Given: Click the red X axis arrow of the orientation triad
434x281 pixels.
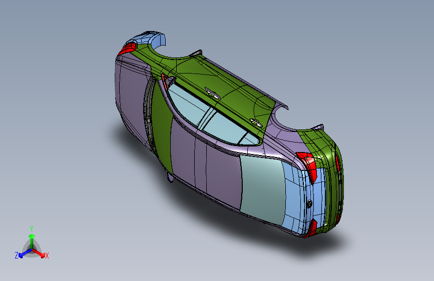Looking at the screenshot, I should click(39, 253).
